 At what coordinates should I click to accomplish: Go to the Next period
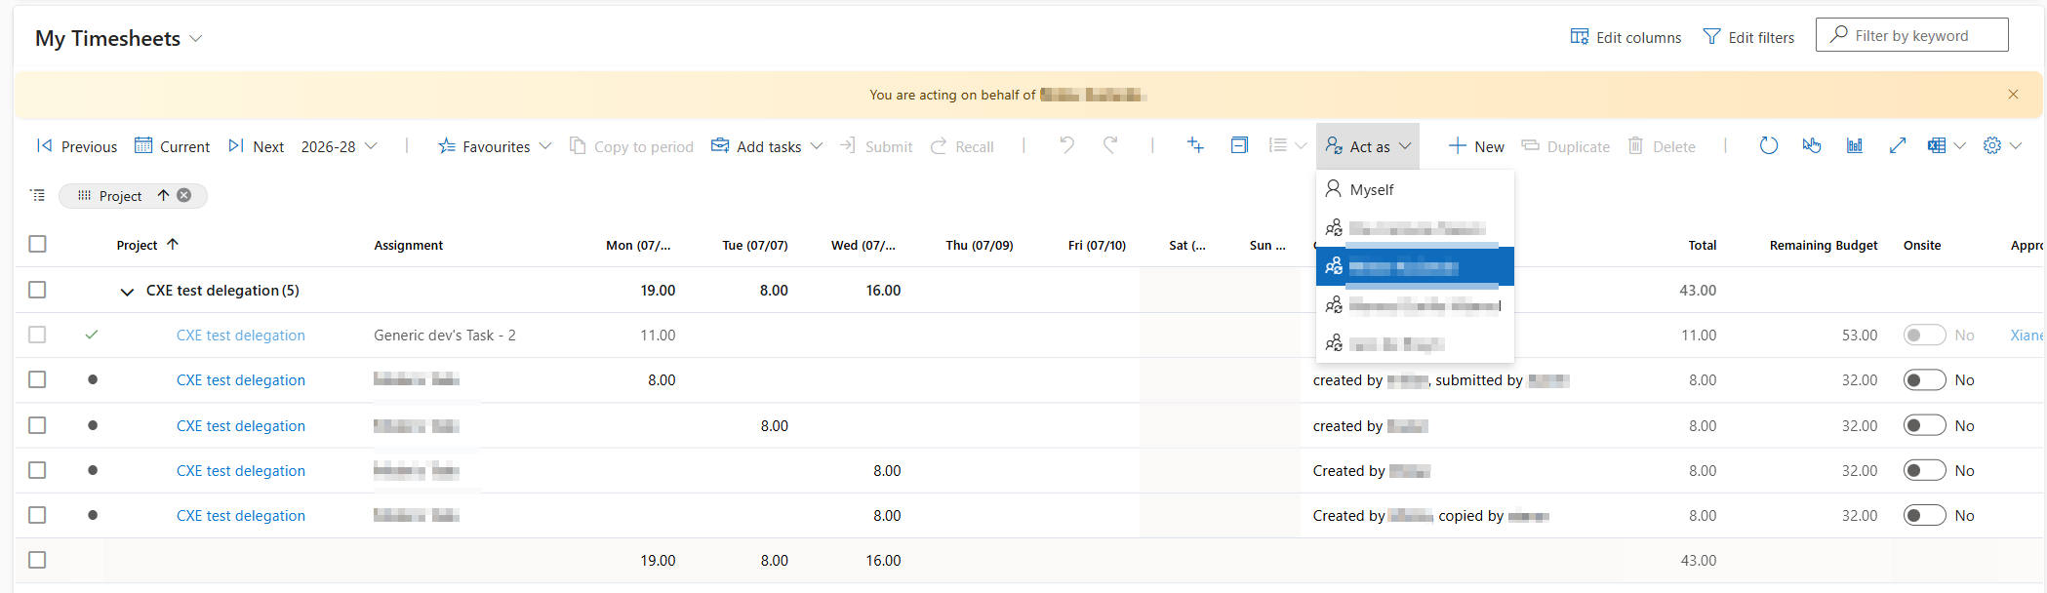(256, 146)
